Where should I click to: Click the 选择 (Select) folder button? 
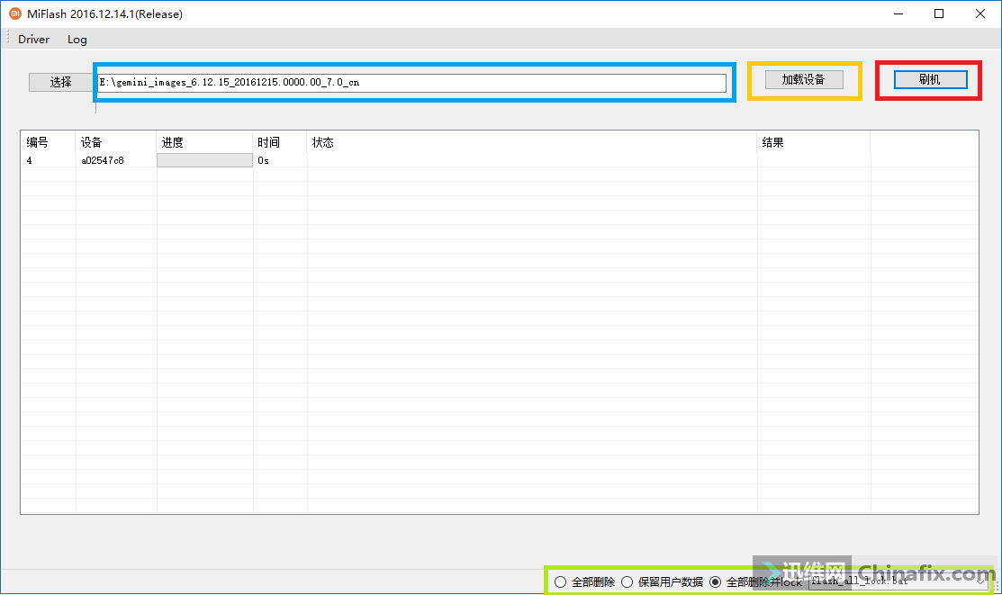point(60,82)
